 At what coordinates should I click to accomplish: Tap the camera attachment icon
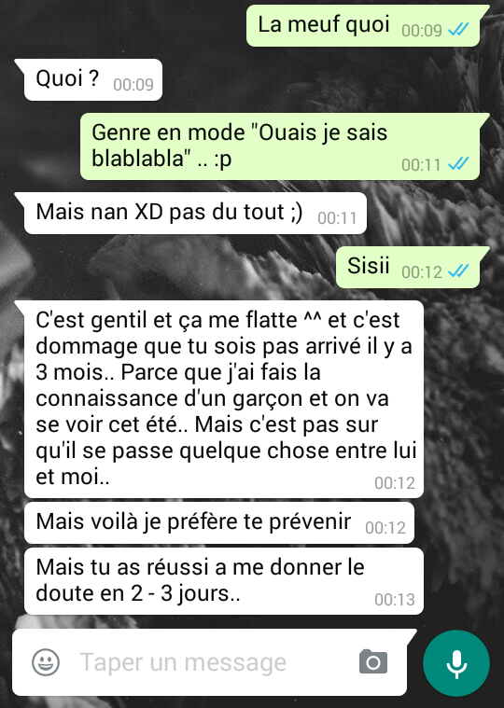click(x=373, y=662)
